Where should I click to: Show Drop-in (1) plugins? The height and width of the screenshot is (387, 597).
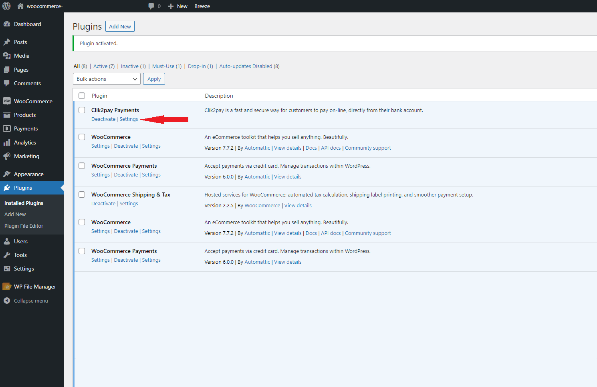point(200,66)
